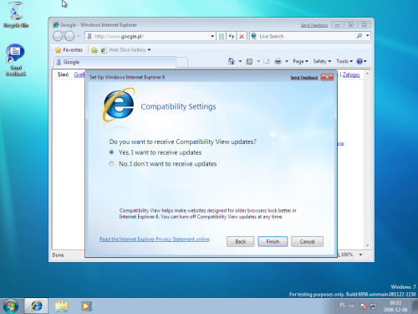The height and width of the screenshot is (314, 418).
Task: Click the Add to Favorites Bar icon
Action: click(94, 50)
